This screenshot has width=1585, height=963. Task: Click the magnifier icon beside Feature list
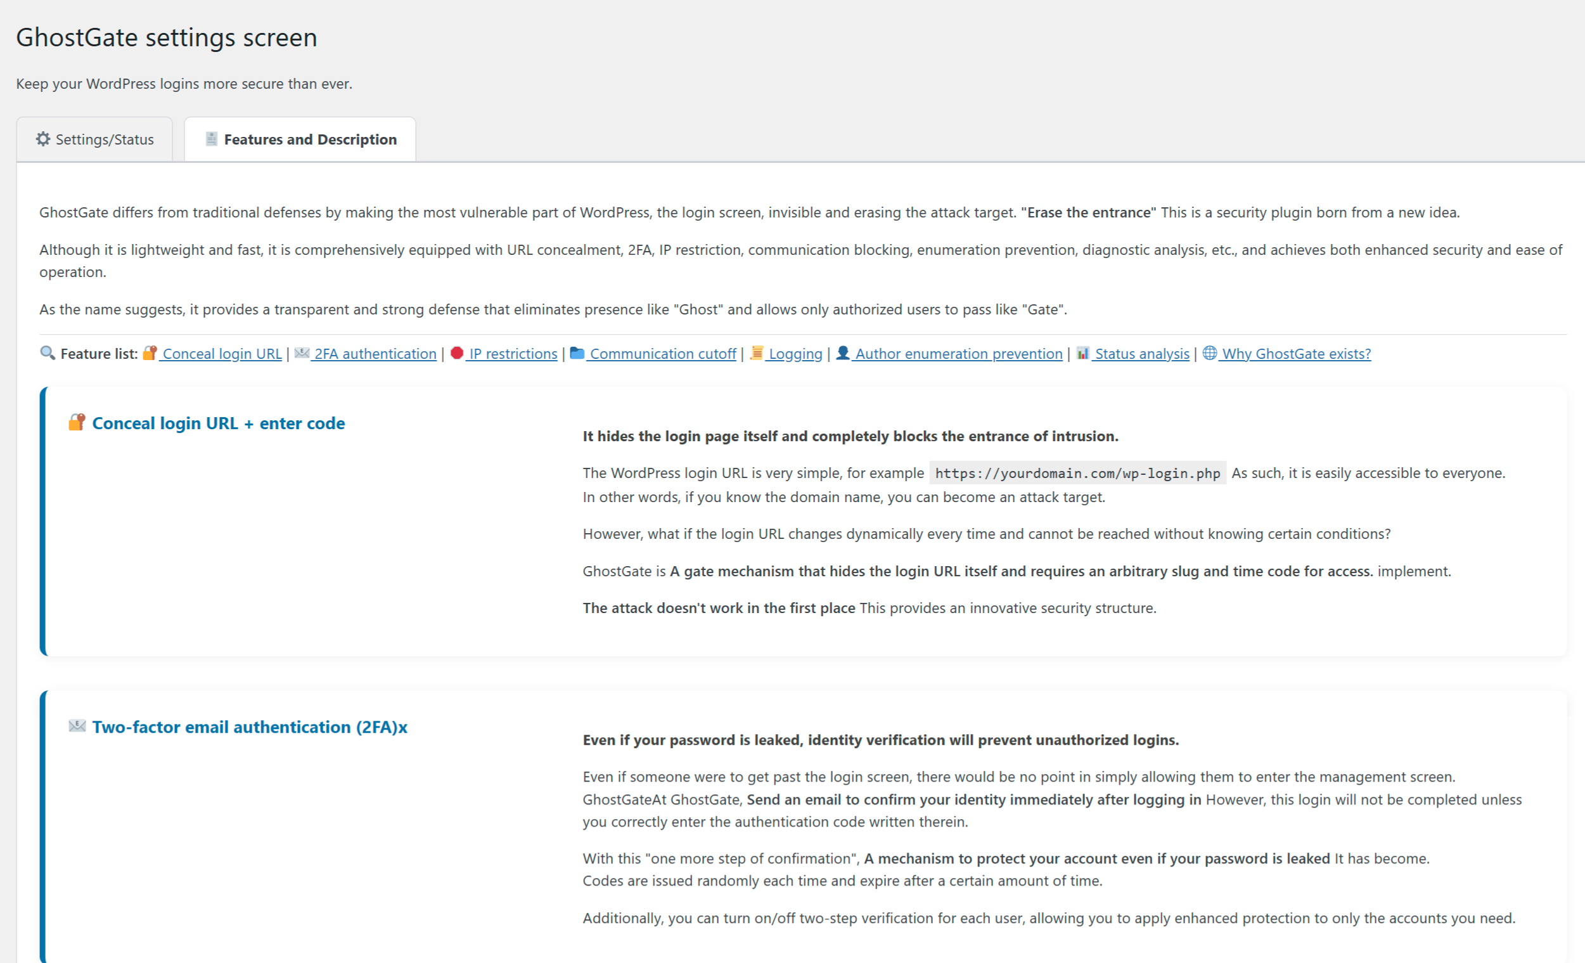[x=48, y=353]
